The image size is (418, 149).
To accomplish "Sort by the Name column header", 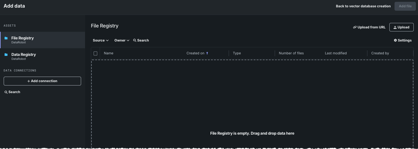I will point(109,53).
